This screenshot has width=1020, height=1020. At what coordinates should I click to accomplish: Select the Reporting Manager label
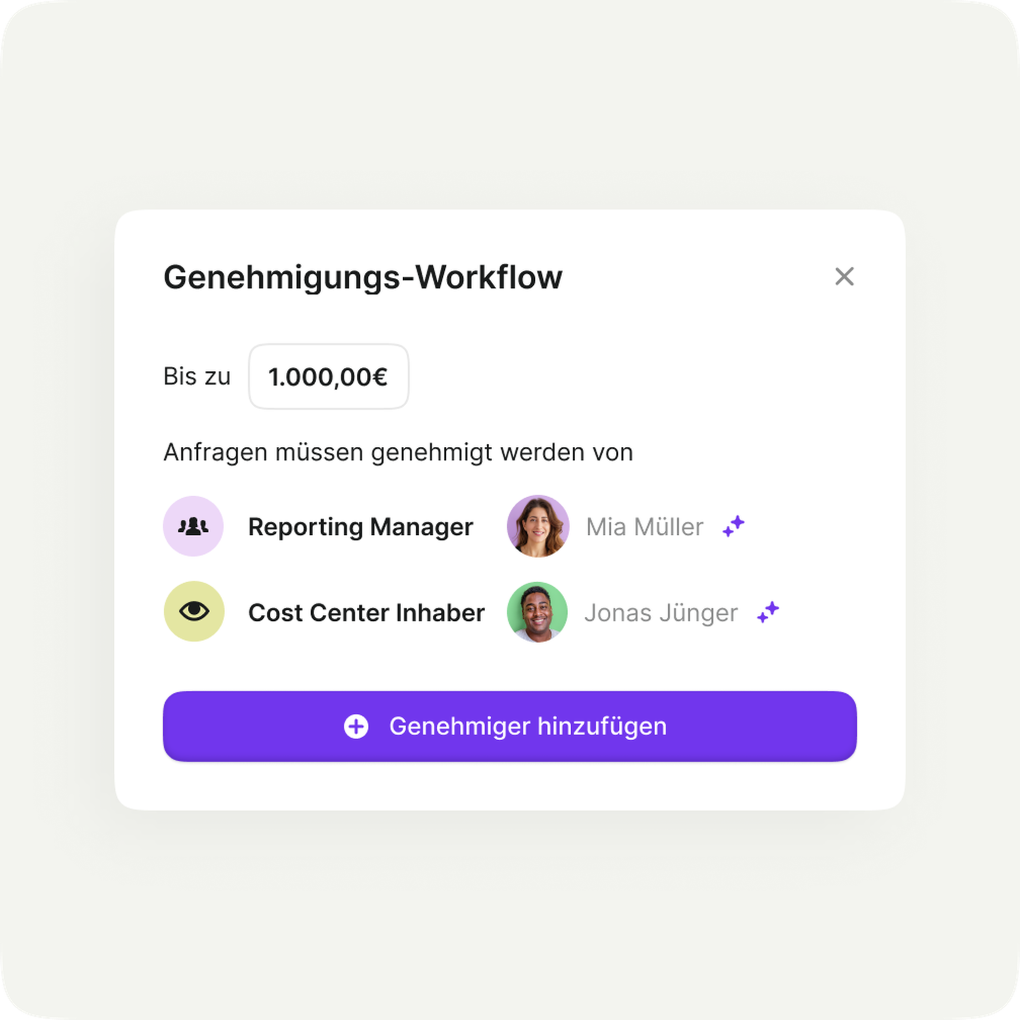(x=361, y=527)
